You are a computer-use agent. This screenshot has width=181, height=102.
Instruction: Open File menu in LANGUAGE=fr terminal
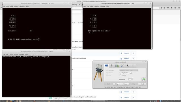(x=4, y=54)
